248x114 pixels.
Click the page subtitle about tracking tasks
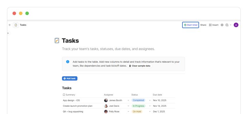click(108, 49)
